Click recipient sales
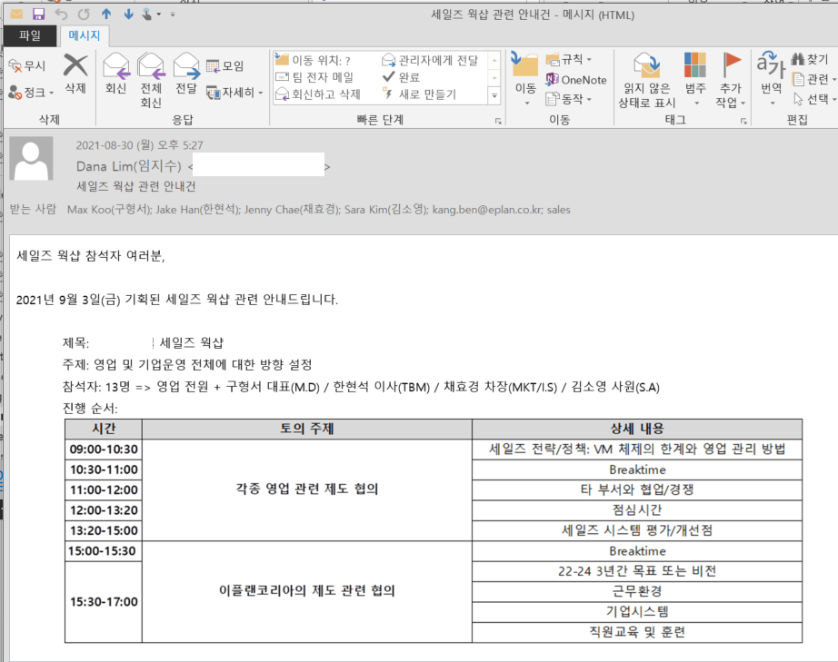 pyautogui.click(x=558, y=209)
